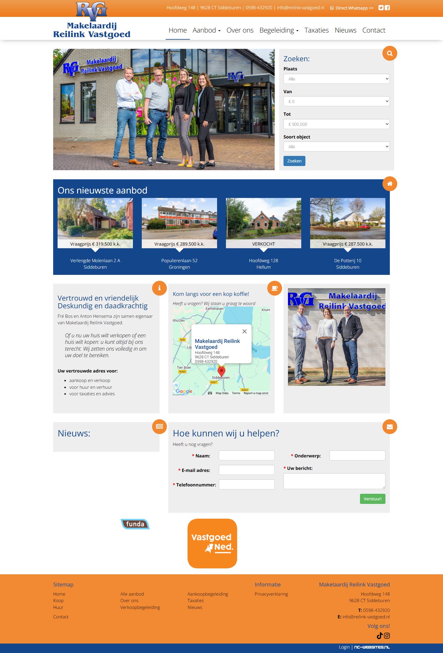Focus the E-mail adres input field

click(x=247, y=470)
